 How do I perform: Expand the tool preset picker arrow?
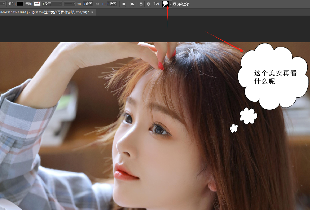[4, 4]
